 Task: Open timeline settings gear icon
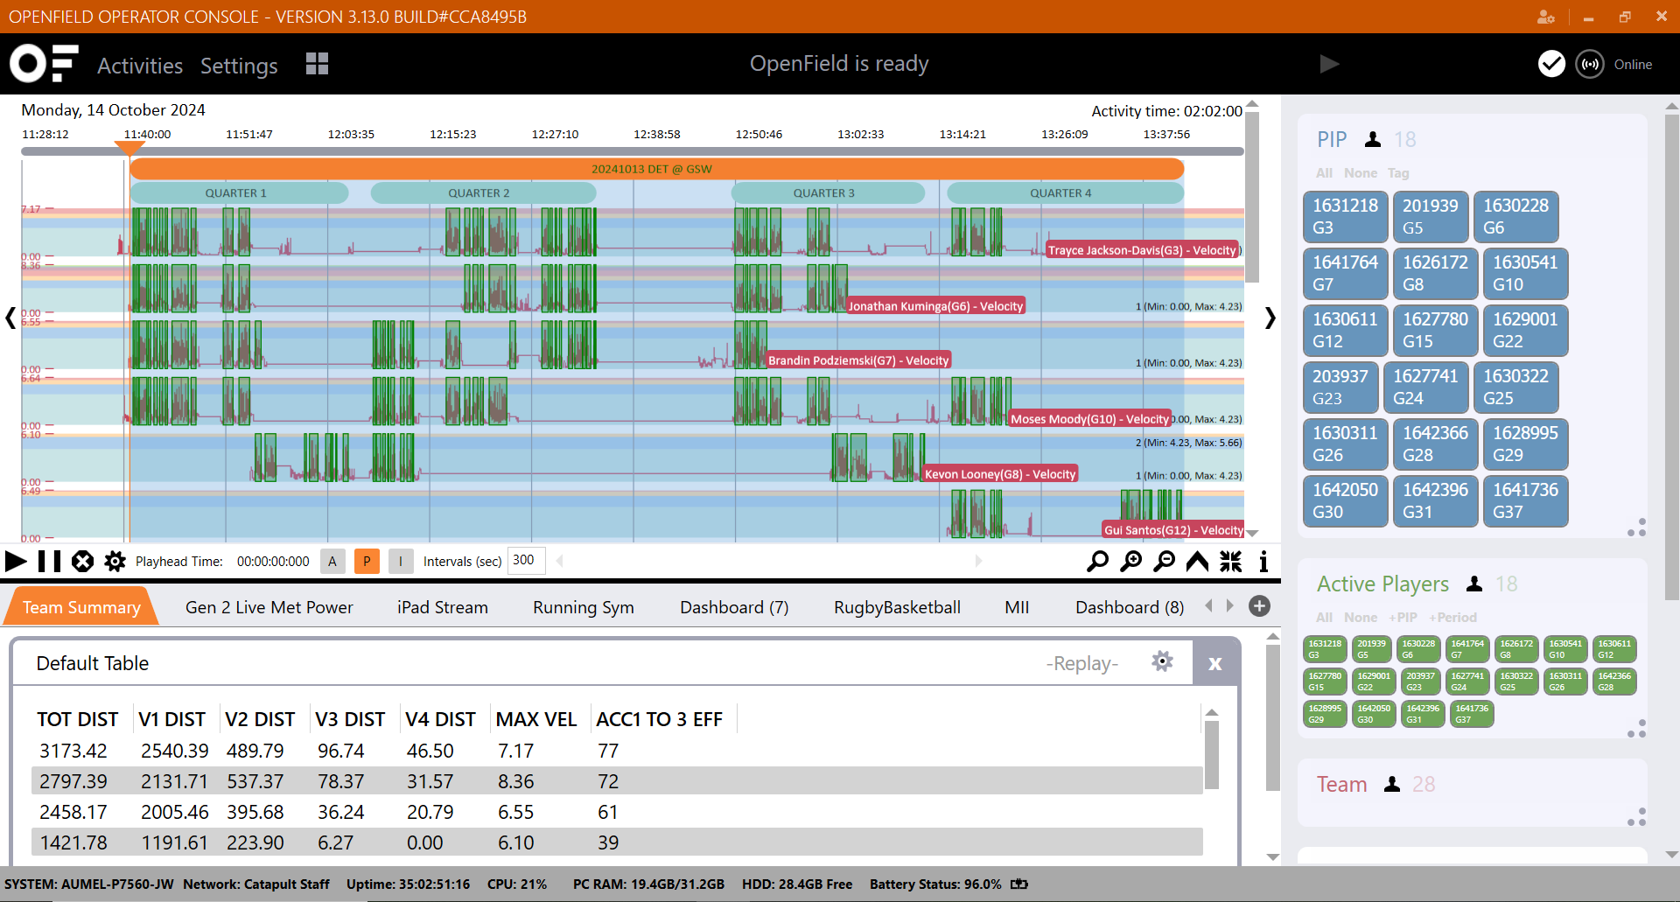(x=115, y=561)
